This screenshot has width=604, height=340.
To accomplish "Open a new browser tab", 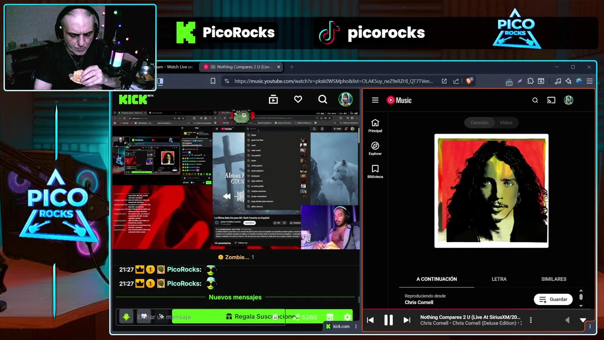I will pyautogui.click(x=292, y=67).
